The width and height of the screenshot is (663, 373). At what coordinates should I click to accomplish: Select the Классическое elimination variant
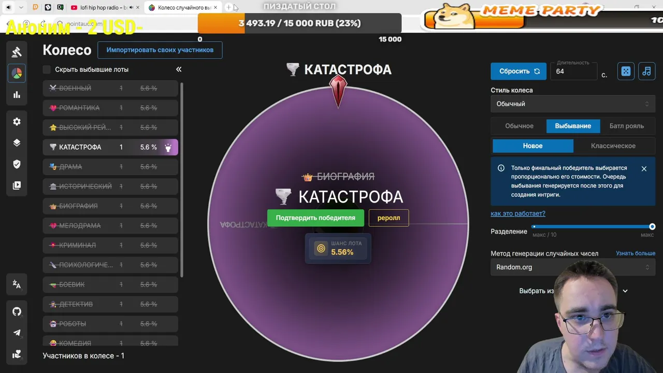[x=613, y=146]
